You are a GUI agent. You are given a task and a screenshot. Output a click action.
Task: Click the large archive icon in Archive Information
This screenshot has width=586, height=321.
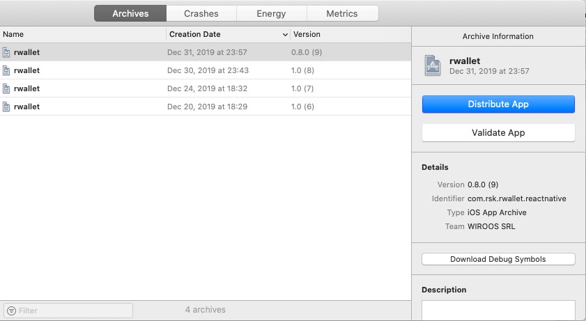433,65
